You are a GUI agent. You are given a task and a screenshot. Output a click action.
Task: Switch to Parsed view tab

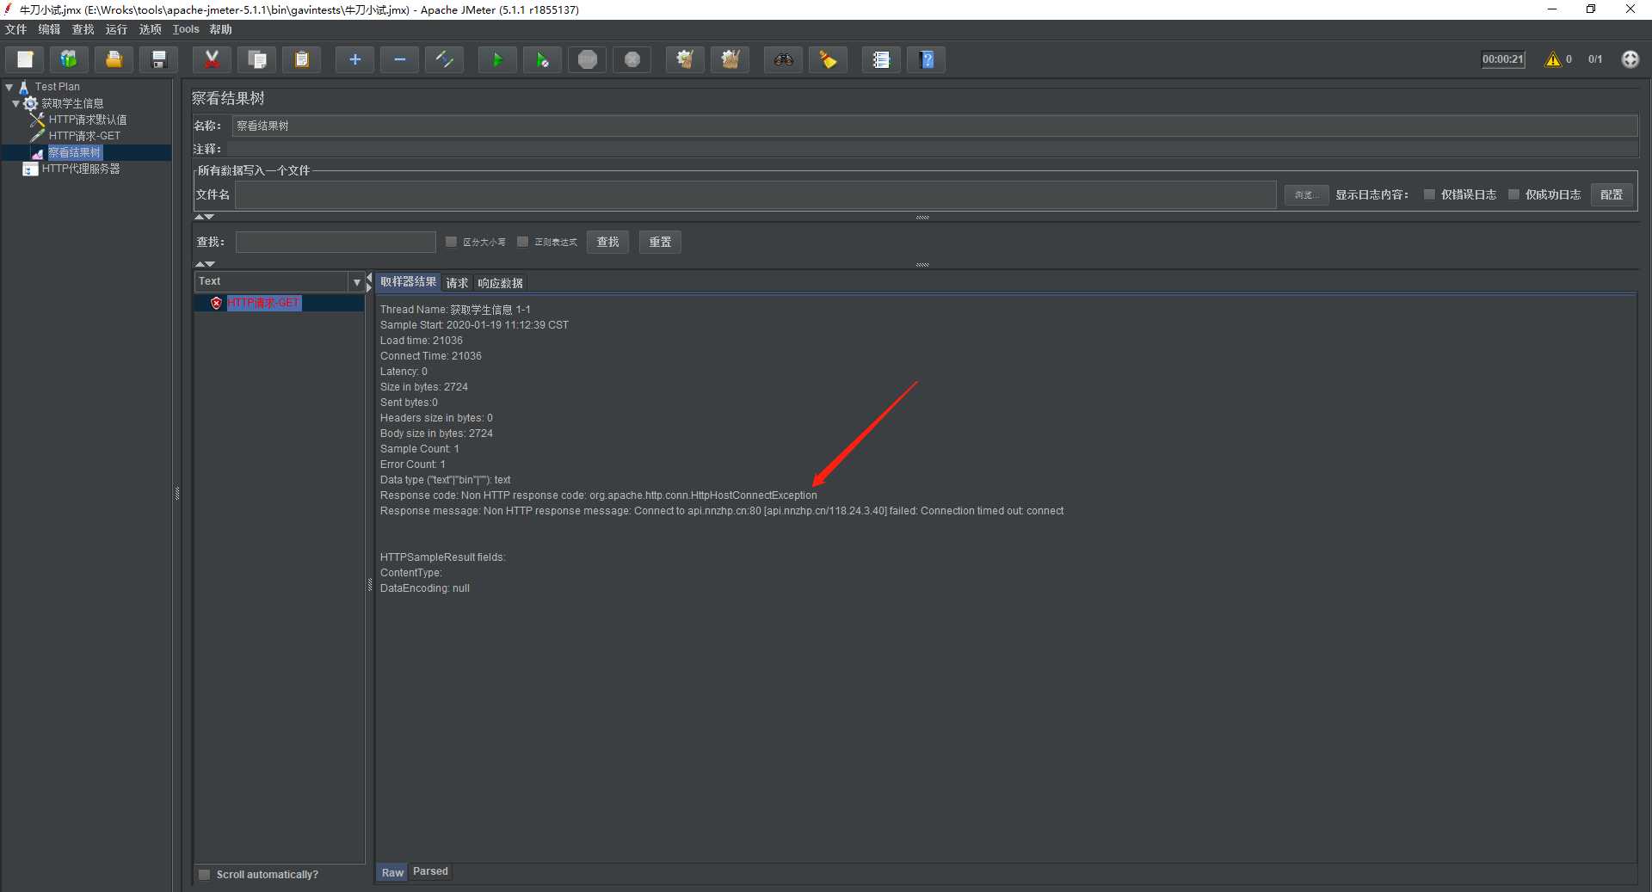pyautogui.click(x=430, y=871)
